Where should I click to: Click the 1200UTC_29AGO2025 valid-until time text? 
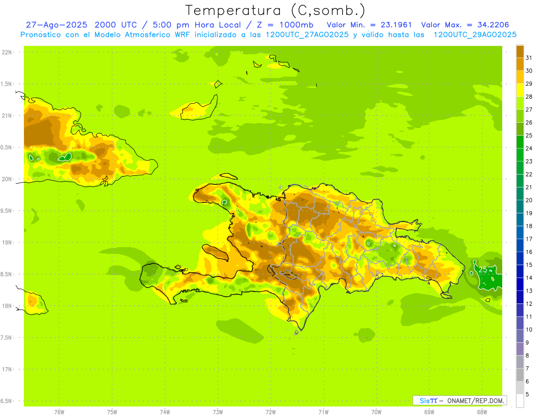(x=475, y=35)
